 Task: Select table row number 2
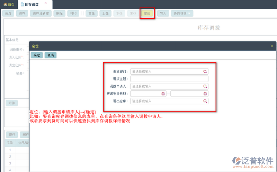point(10,157)
